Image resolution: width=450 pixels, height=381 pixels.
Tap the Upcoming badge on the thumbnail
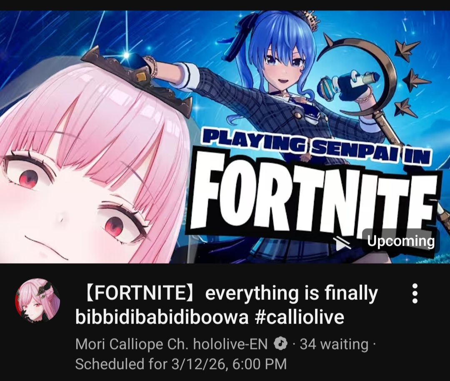pyautogui.click(x=401, y=241)
